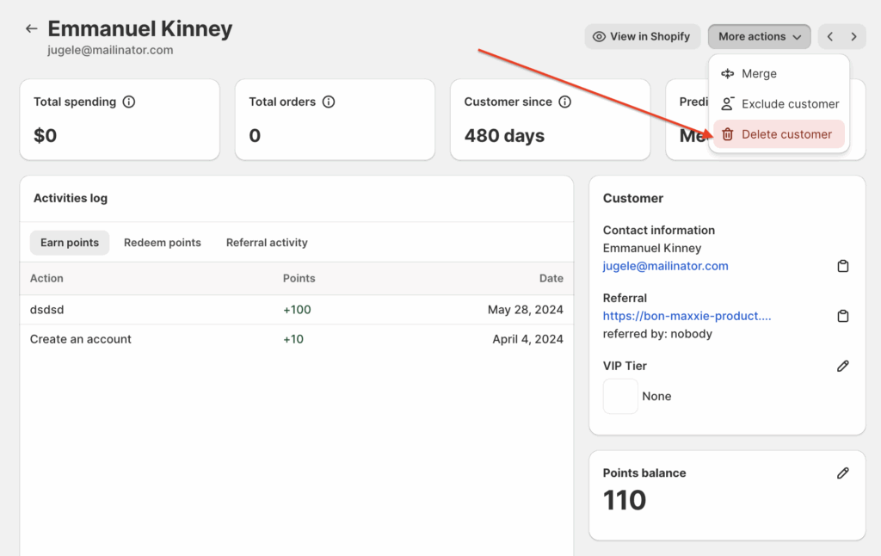Switch to the Redeem points tab

[x=162, y=243]
